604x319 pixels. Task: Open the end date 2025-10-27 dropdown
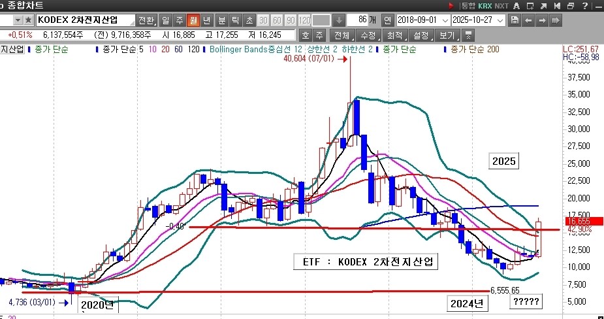pos(500,20)
